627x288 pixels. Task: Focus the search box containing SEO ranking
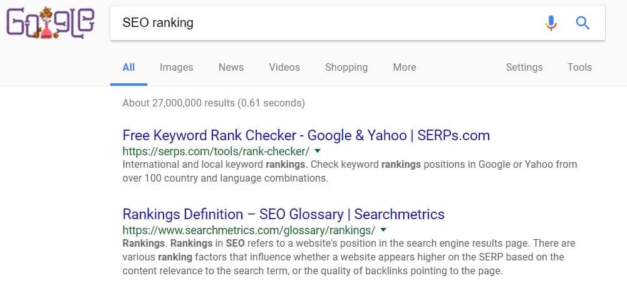(x=357, y=23)
